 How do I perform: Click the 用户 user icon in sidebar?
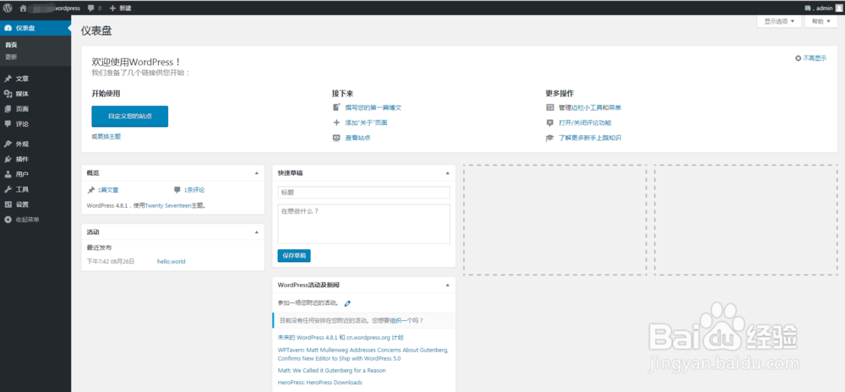(x=8, y=175)
